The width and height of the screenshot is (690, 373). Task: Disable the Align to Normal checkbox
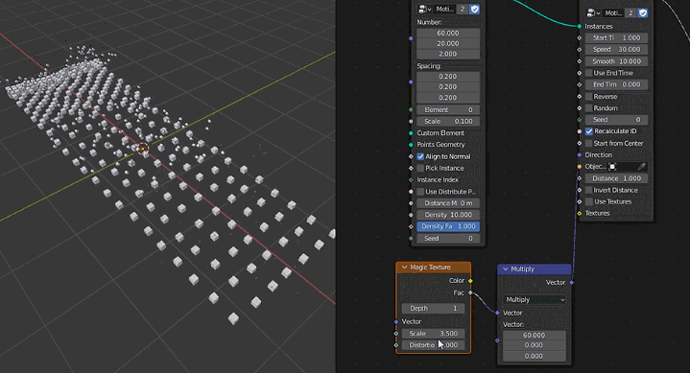click(420, 156)
